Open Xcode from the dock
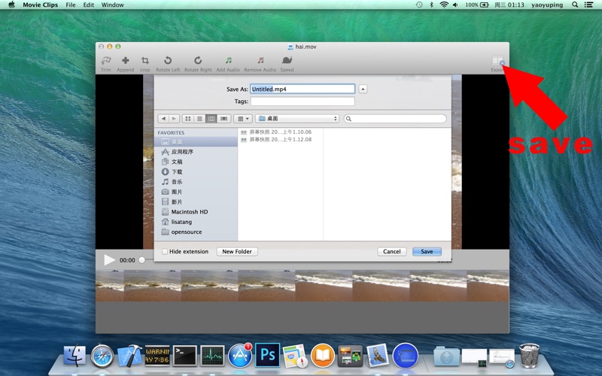Screen dimensions: 602x376 (129, 355)
